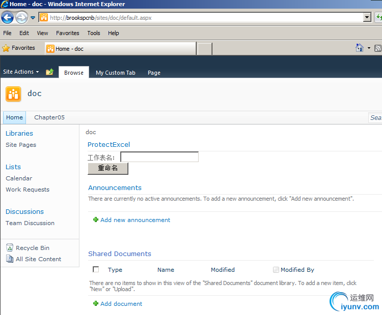
Task: Click the Navigate Up folder icon
Action: coord(50,72)
